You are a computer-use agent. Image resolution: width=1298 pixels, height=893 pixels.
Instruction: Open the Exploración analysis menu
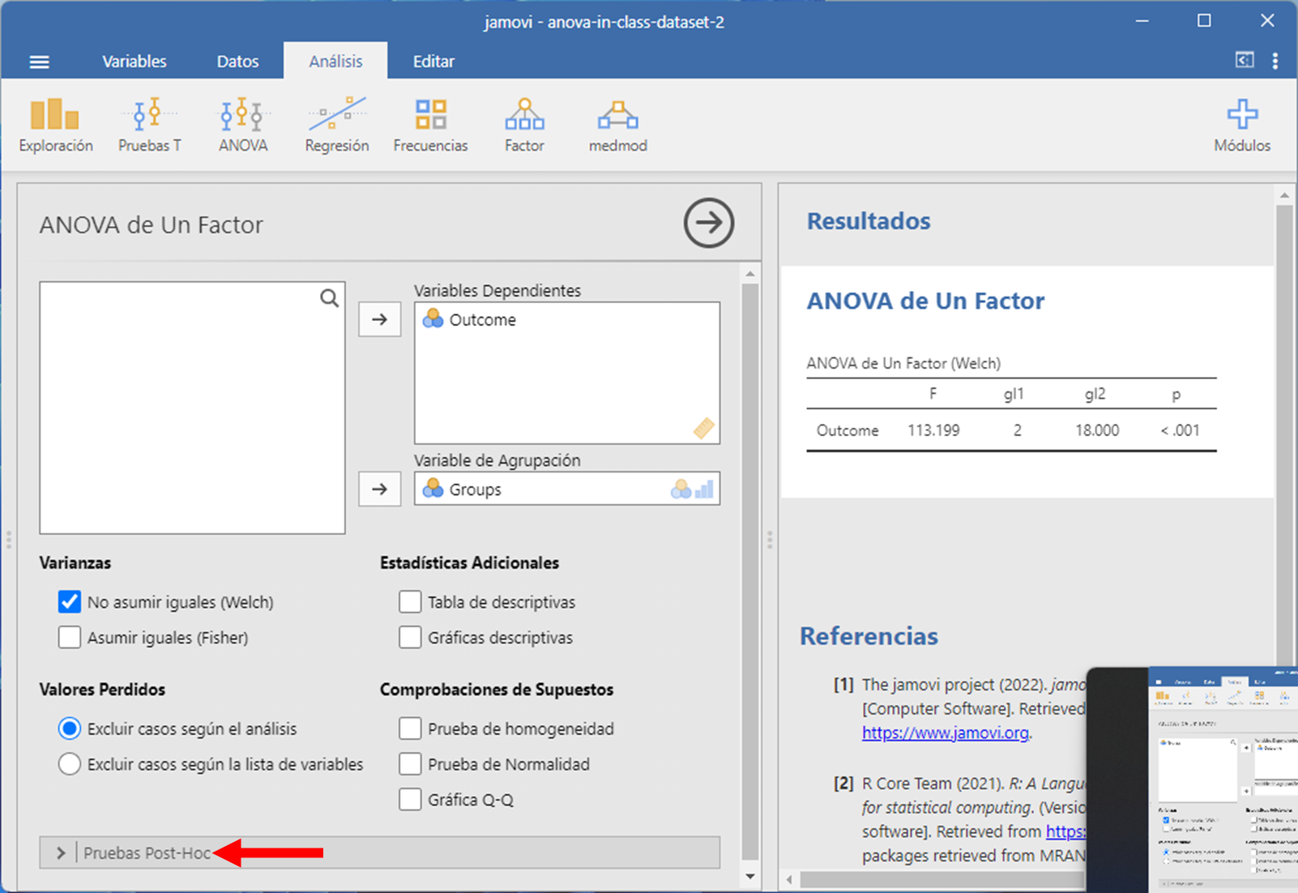coord(55,125)
